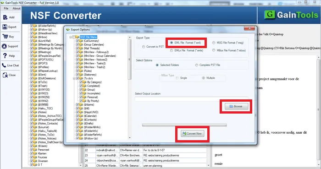Select the ($Contacts) folder in dialog

pos(90,120)
